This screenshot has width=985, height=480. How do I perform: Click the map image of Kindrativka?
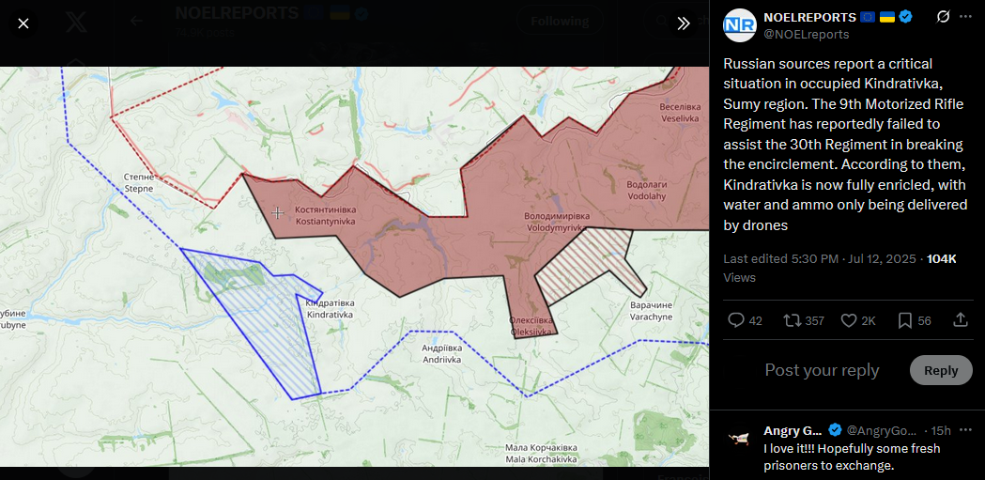point(354,267)
